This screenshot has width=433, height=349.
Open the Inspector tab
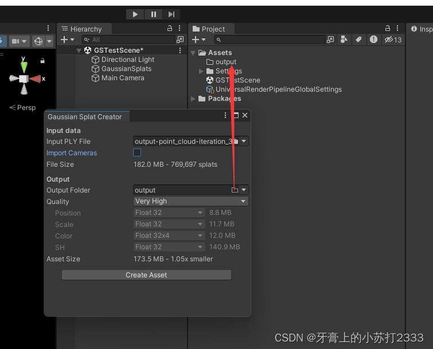point(422,29)
